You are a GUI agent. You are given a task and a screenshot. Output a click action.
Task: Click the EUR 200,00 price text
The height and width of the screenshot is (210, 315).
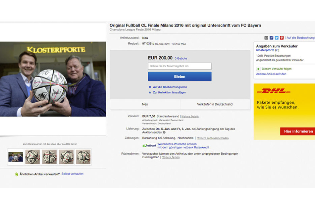(x=160, y=58)
